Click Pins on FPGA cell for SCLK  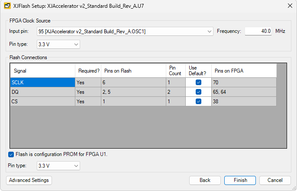(x=243, y=82)
